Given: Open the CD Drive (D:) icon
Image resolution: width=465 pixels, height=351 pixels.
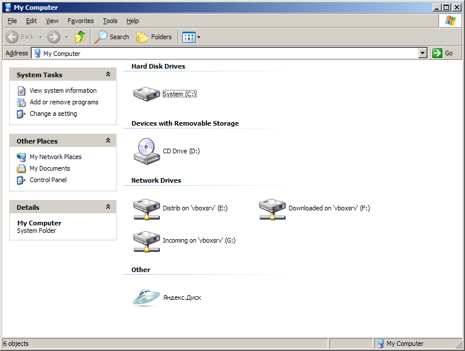Looking at the screenshot, I should tap(146, 150).
